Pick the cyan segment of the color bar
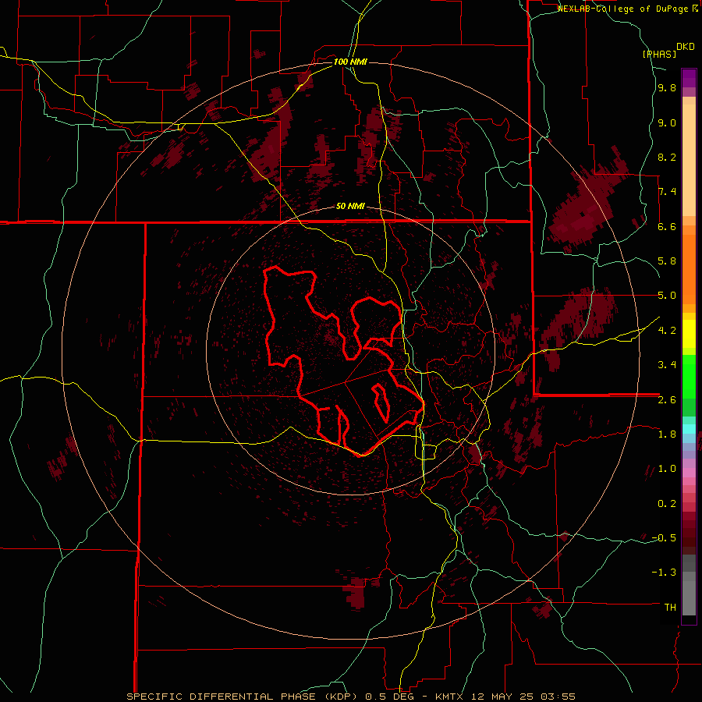The image size is (702, 702). point(689,429)
